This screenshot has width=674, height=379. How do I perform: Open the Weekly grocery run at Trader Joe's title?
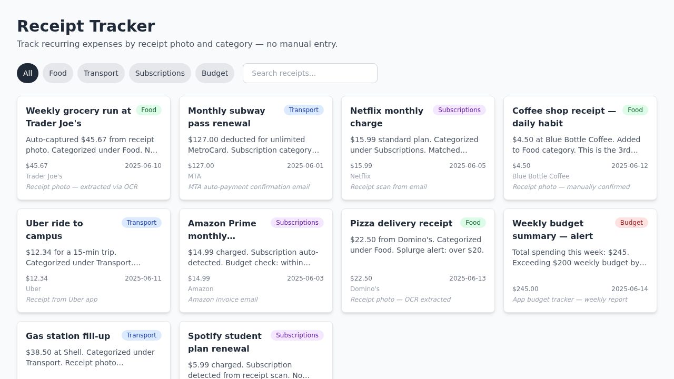78,117
